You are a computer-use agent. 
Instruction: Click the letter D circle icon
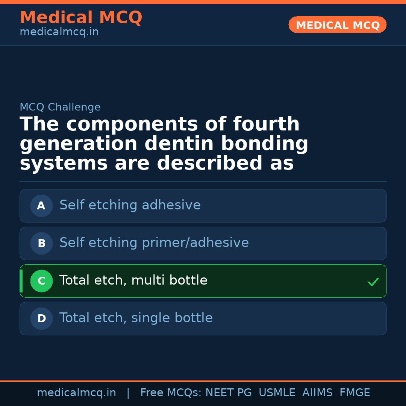[41, 318]
